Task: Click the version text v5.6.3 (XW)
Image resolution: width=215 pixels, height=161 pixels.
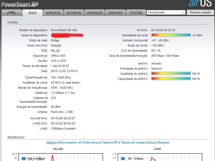Action: click(x=59, y=61)
